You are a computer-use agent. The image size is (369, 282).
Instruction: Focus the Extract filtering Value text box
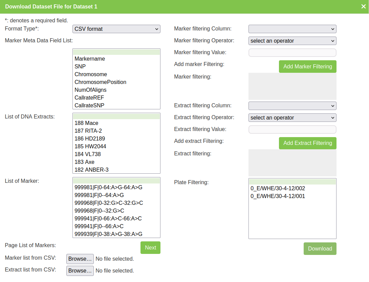tap(292, 130)
